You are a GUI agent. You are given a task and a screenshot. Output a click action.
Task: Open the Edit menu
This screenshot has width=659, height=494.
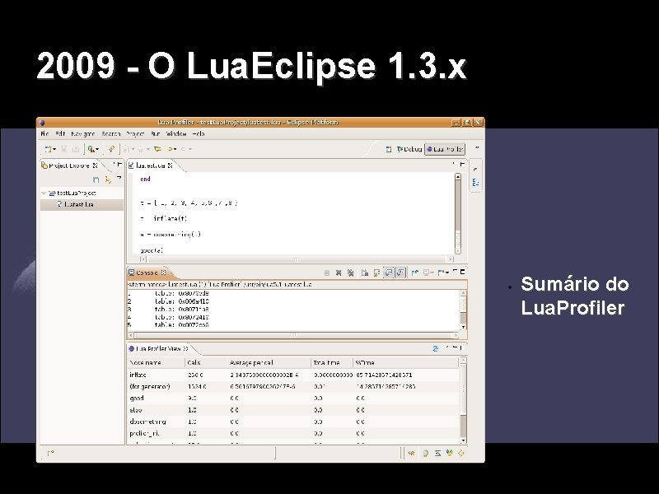tap(60, 134)
